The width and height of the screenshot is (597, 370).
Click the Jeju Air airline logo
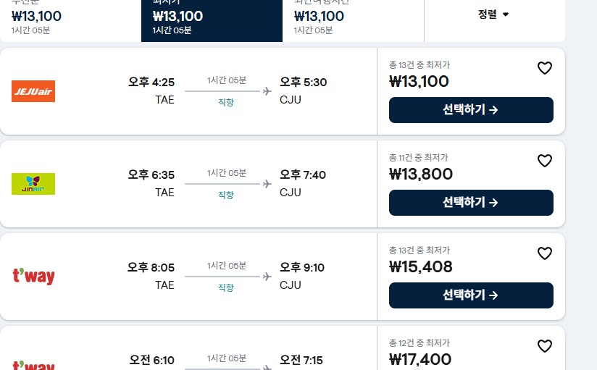click(33, 91)
